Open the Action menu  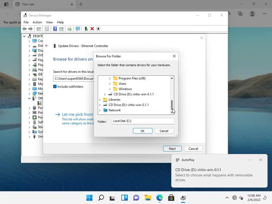click(37, 22)
